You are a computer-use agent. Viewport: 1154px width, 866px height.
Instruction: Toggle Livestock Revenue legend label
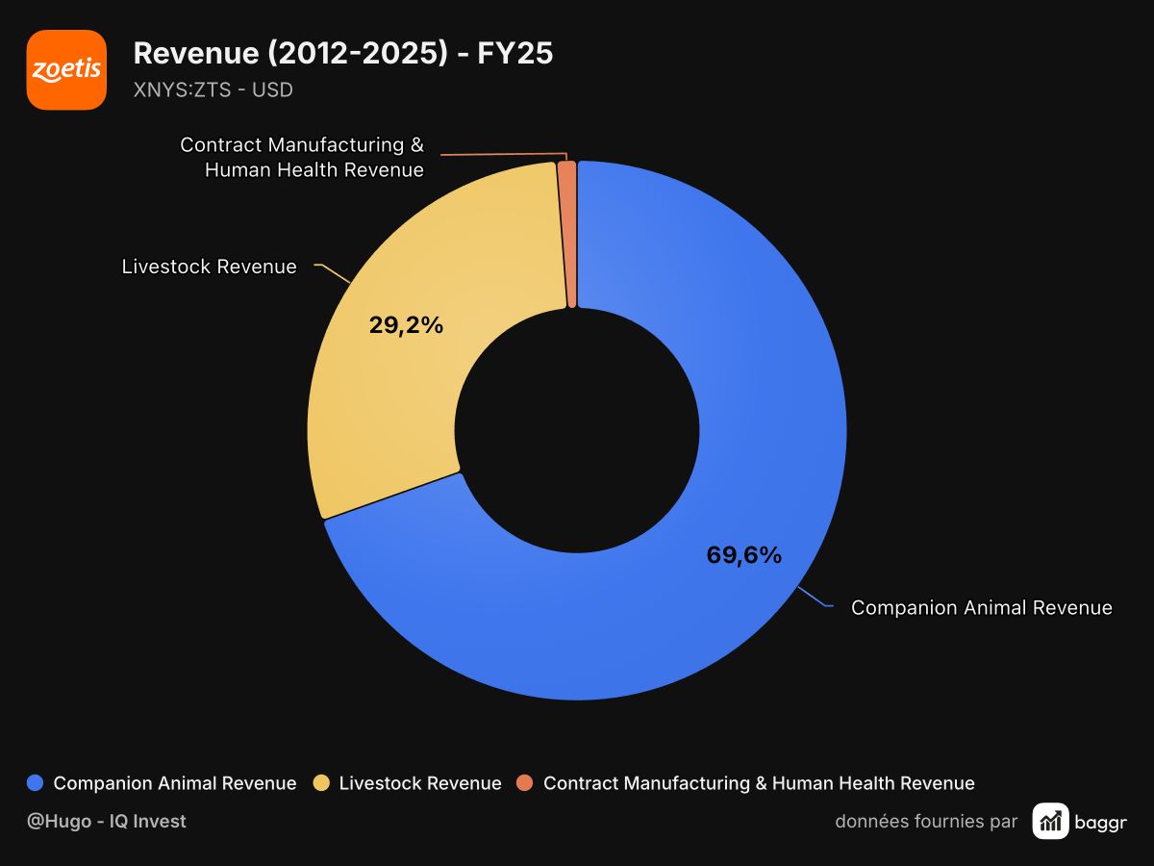[420, 783]
